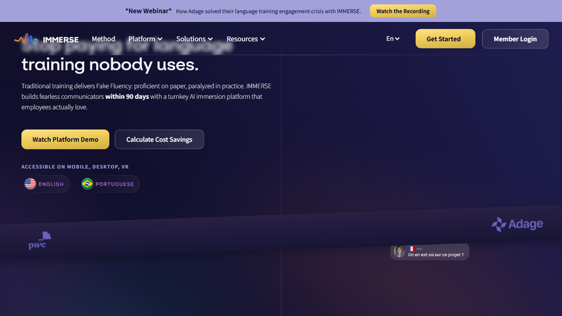
Task: Open the Method menu item
Action: (x=103, y=39)
